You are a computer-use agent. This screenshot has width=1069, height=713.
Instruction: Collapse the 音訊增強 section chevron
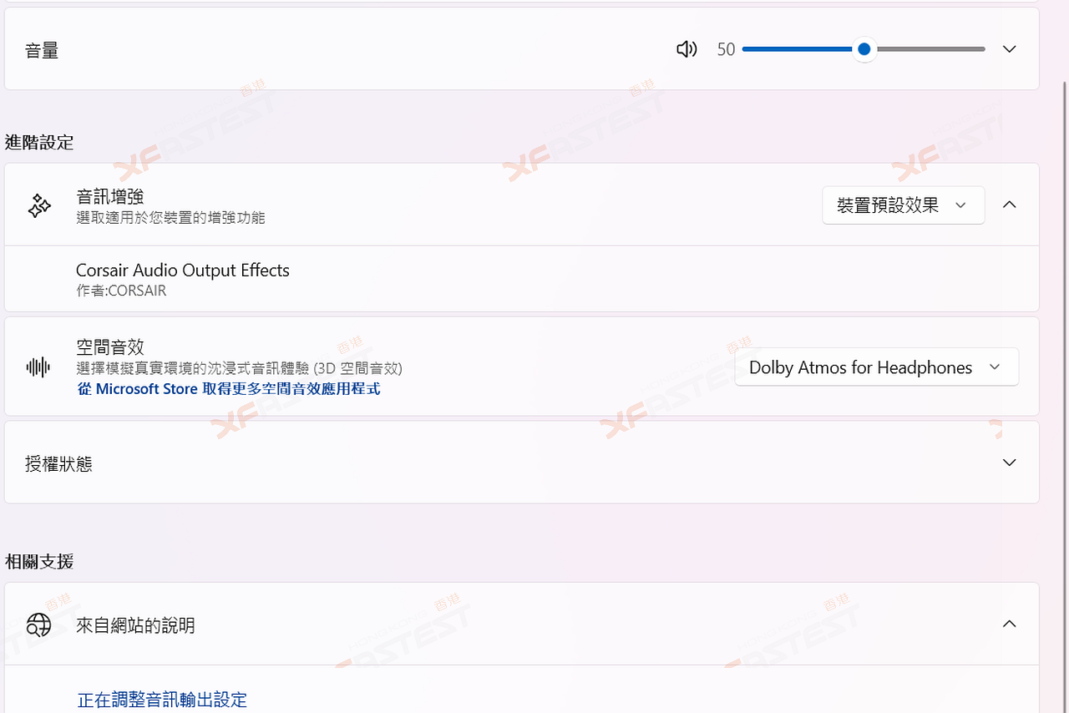click(1009, 205)
